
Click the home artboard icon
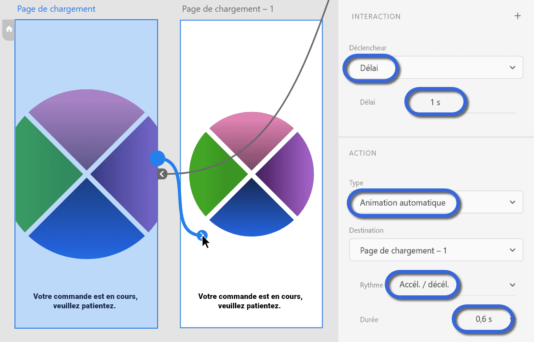9,29
